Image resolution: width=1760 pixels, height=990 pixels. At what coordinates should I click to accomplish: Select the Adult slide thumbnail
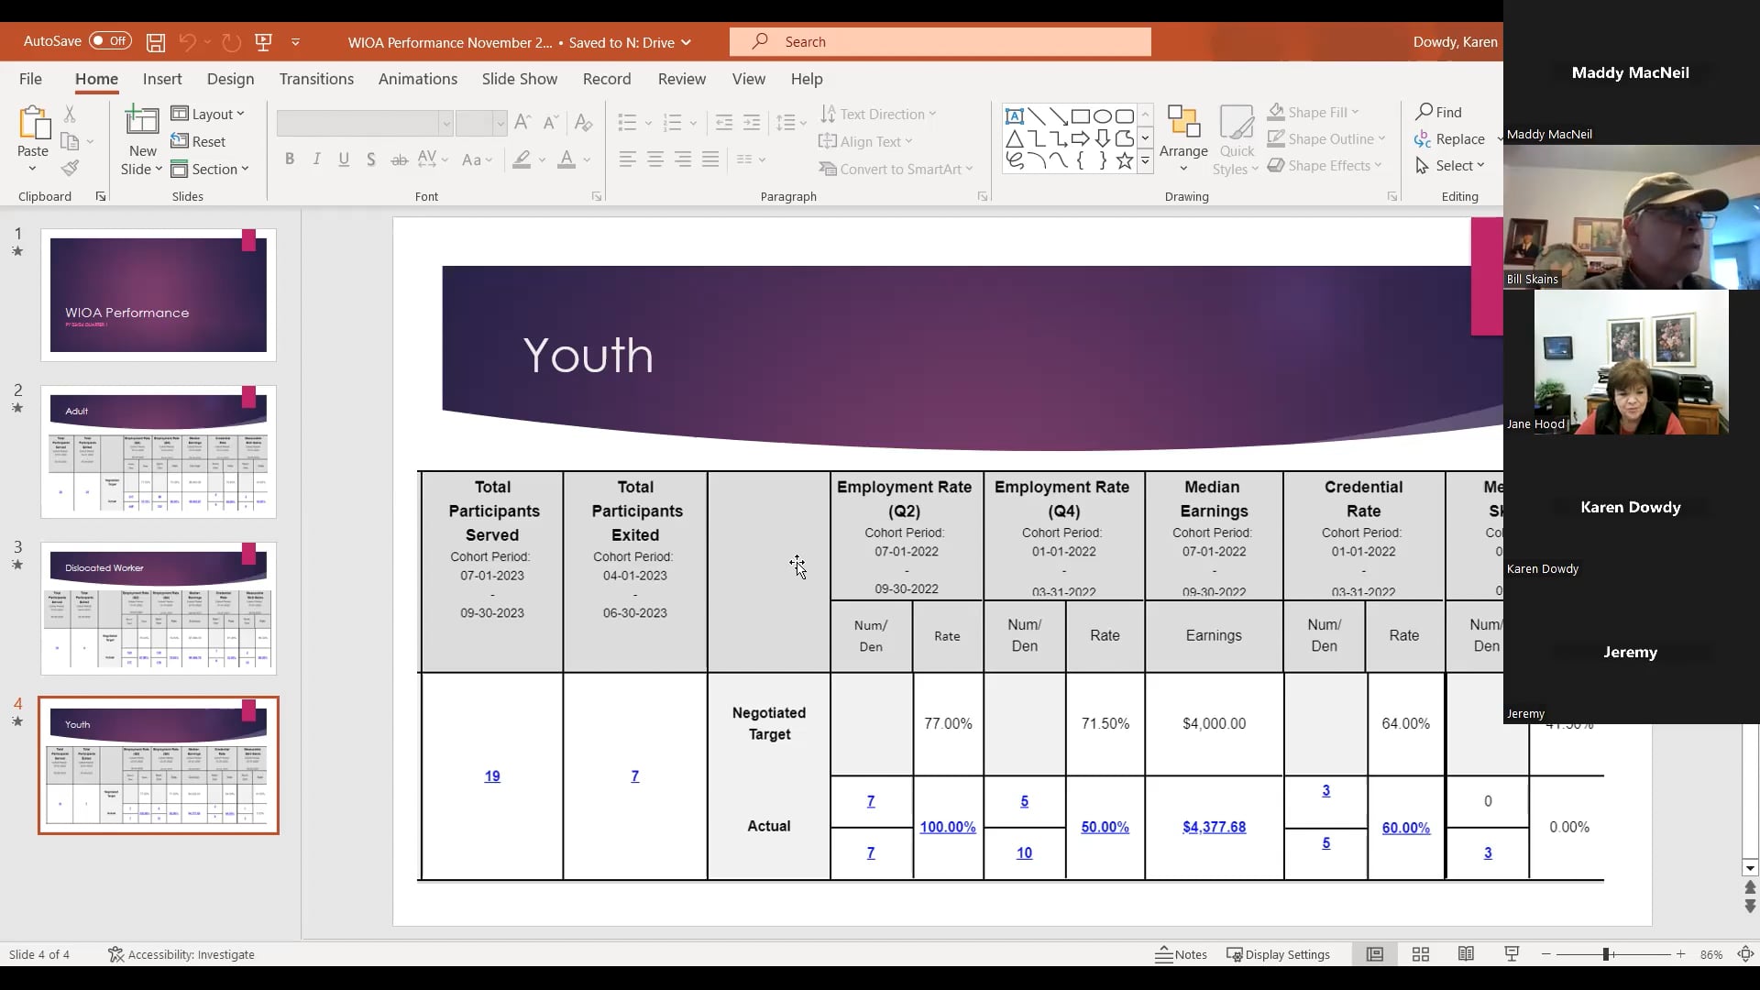[158, 452]
